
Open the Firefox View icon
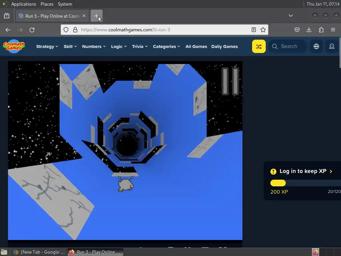coord(7,16)
